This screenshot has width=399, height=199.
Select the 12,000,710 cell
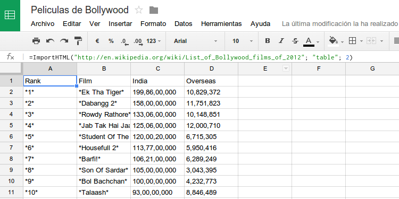[211, 125]
